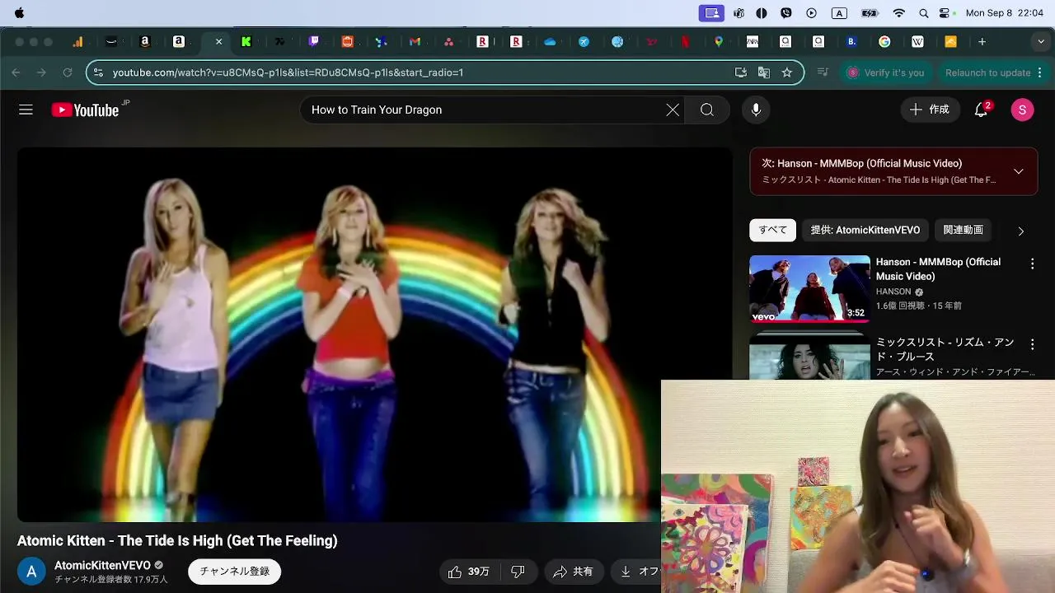Viewport: 1055px width, 593px height.
Task: Open the account avatar S menu
Action: (x=1022, y=110)
